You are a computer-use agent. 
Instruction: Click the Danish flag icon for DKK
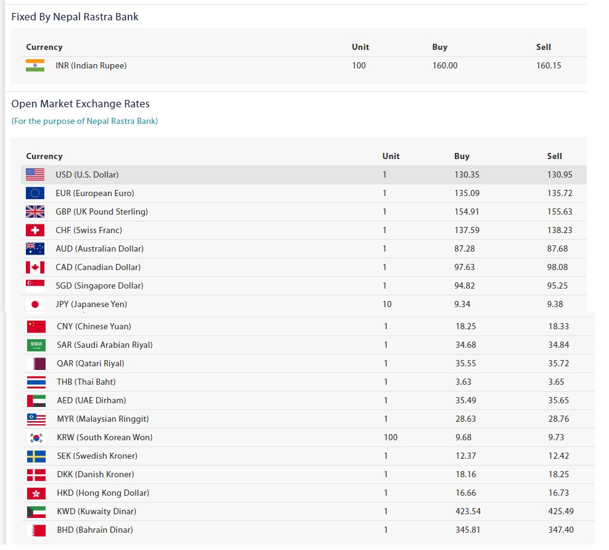(x=36, y=475)
